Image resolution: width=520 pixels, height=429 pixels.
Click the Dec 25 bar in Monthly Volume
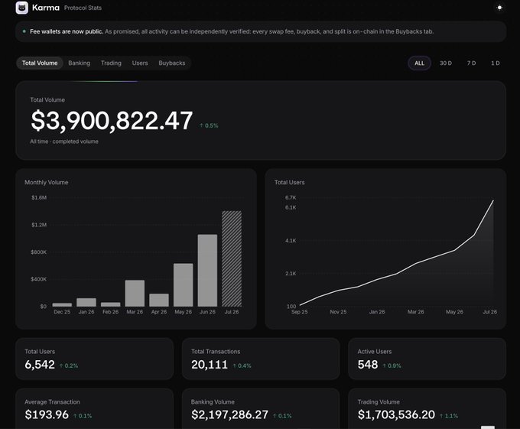tap(62, 304)
